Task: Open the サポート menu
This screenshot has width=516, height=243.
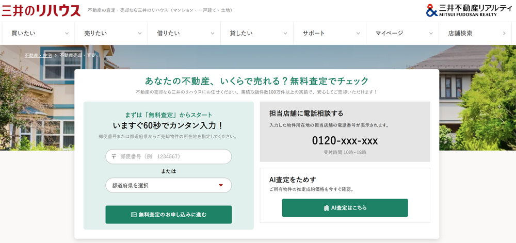Action: point(329,33)
